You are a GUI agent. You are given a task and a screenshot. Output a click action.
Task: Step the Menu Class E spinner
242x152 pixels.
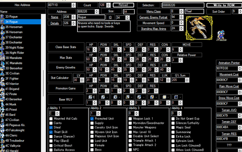[x=181, y=12]
